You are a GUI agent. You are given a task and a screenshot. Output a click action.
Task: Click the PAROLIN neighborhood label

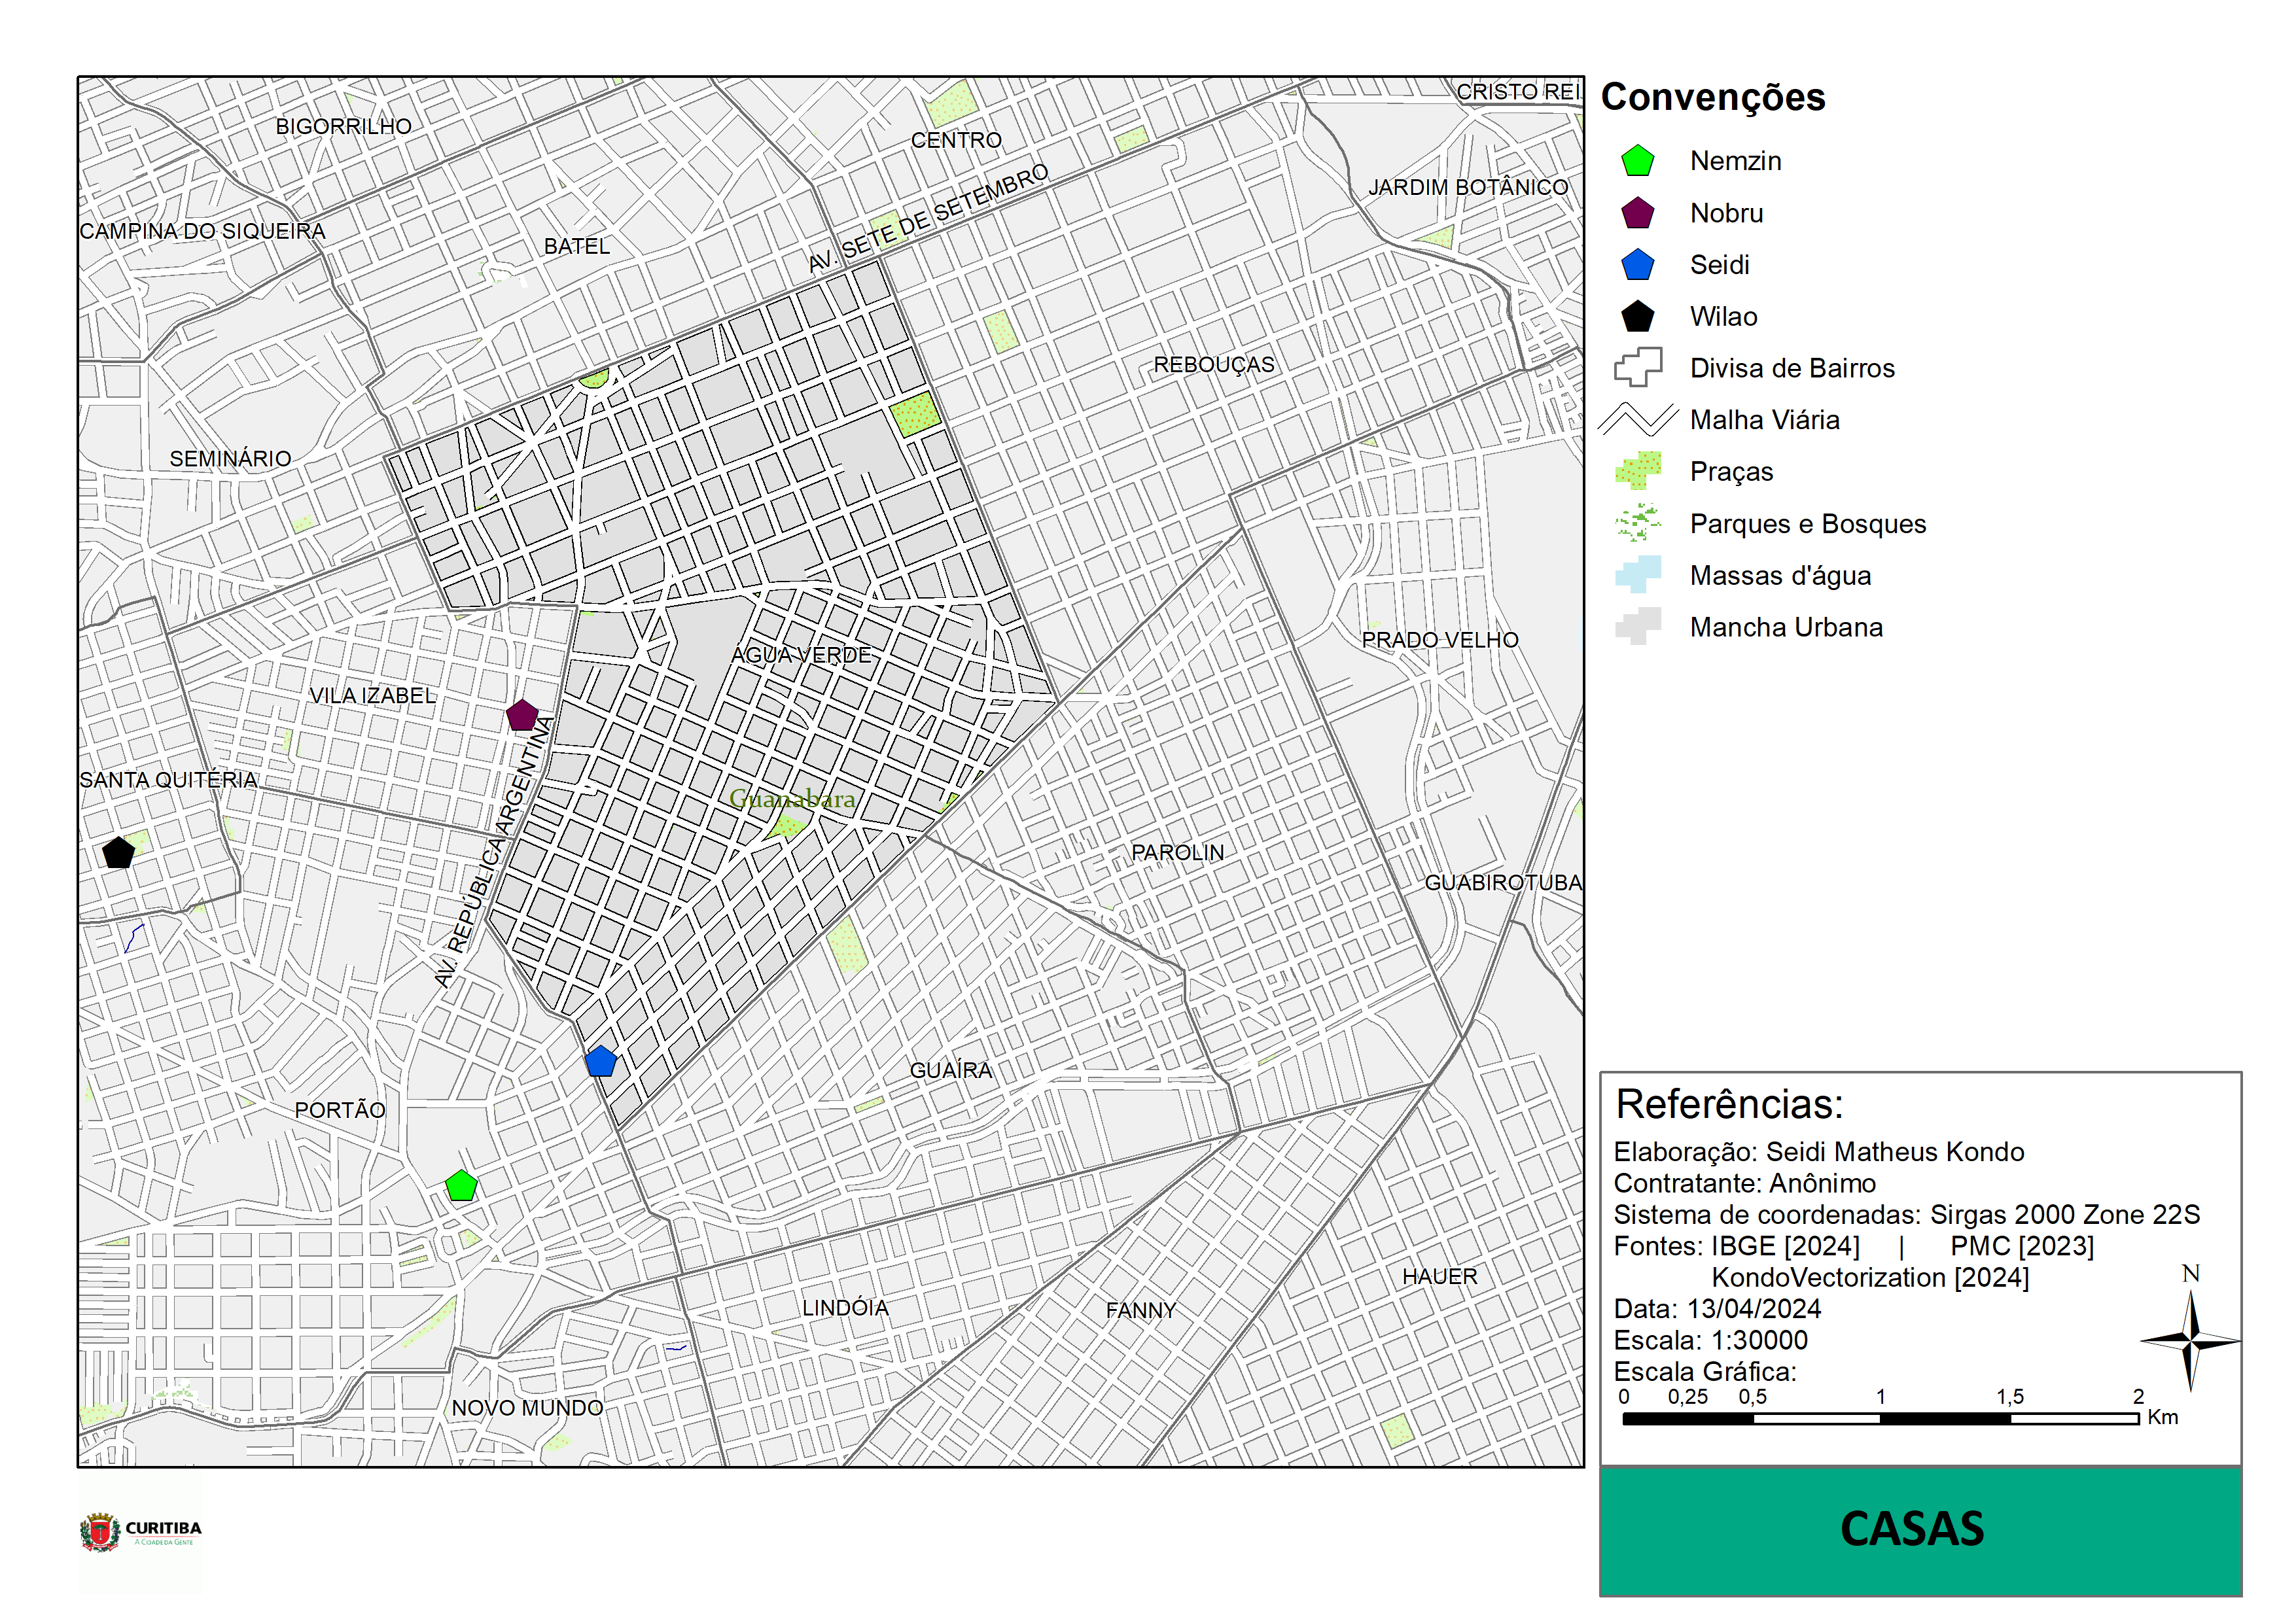tap(1177, 852)
